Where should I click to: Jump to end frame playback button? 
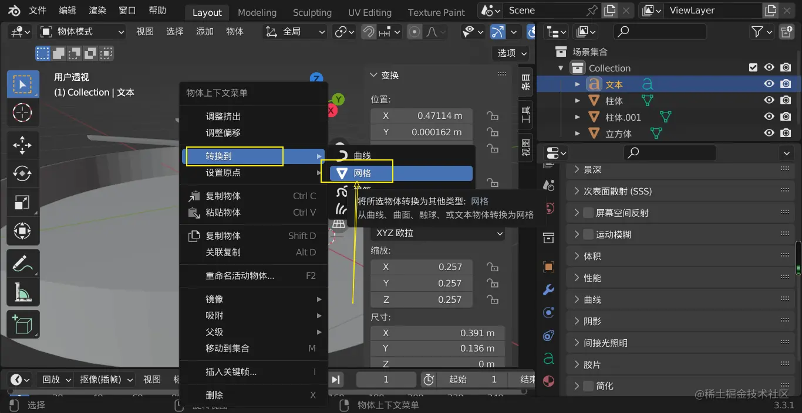[336, 380]
